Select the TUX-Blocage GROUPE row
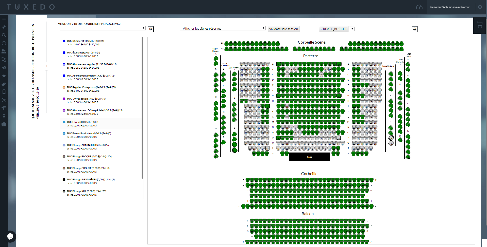The height and width of the screenshot is (247, 487). click(x=101, y=170)
